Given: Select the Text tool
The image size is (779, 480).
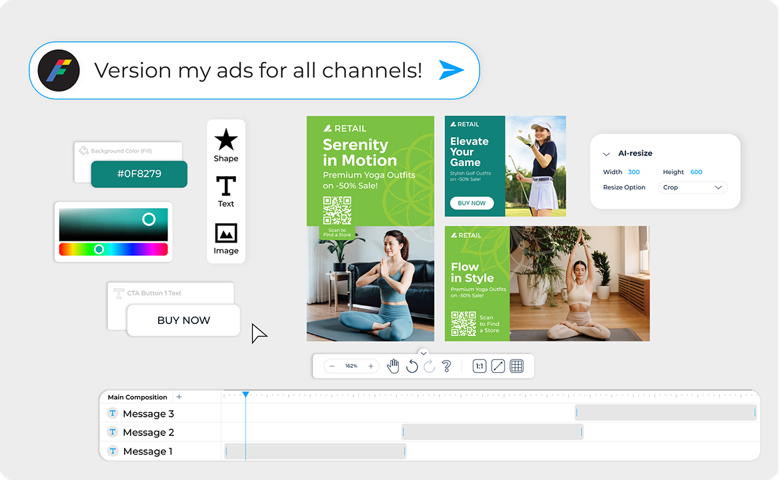Looking at the screenshot, I should 226,191.
